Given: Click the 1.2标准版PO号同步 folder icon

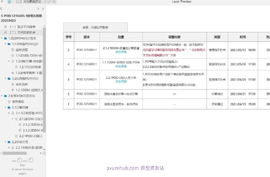Looking at the screenshot, I should click(x=9, y=78).
